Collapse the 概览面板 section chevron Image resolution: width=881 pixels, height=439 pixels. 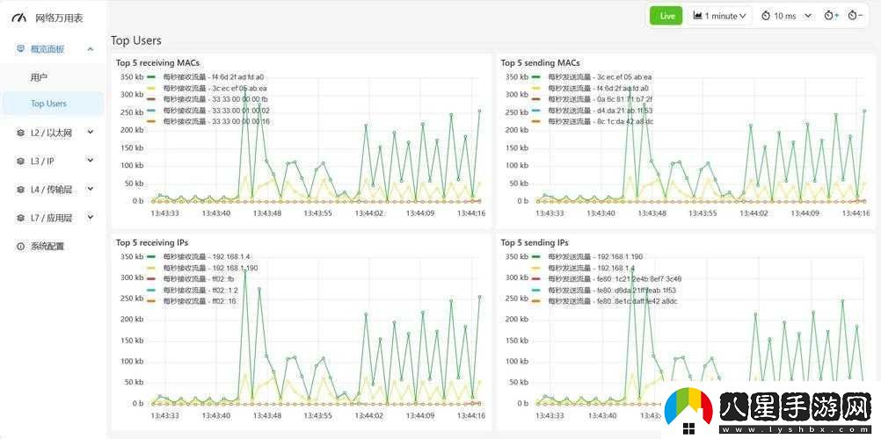91,49
